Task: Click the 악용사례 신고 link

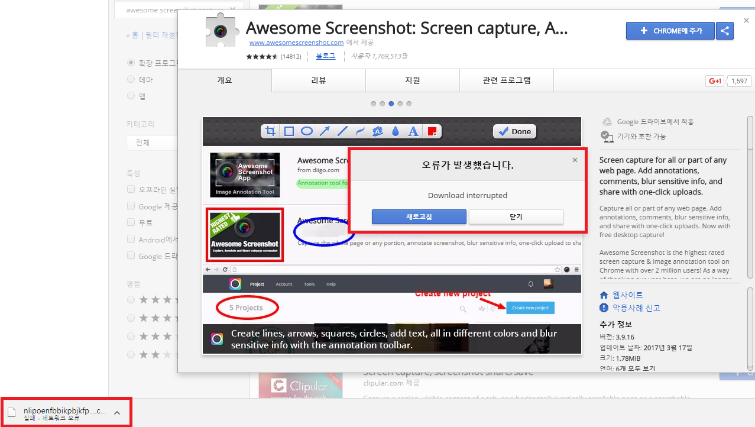Action: pyautogui.click(x=636, y=308)
